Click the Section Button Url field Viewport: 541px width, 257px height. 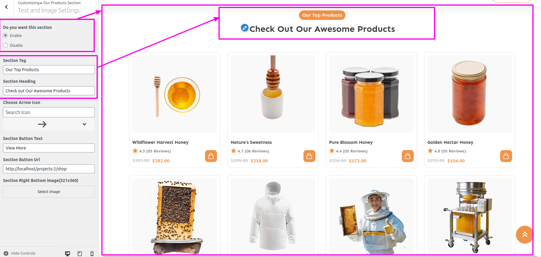tap(49, 169)
